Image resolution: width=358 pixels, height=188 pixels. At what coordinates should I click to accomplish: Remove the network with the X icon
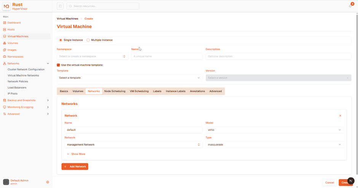[x=340, y=116]
